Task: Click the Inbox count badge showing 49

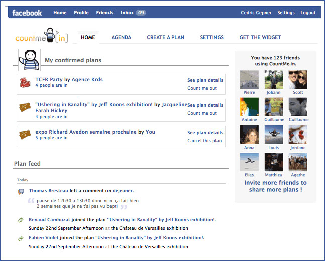Action: point(141,13)
